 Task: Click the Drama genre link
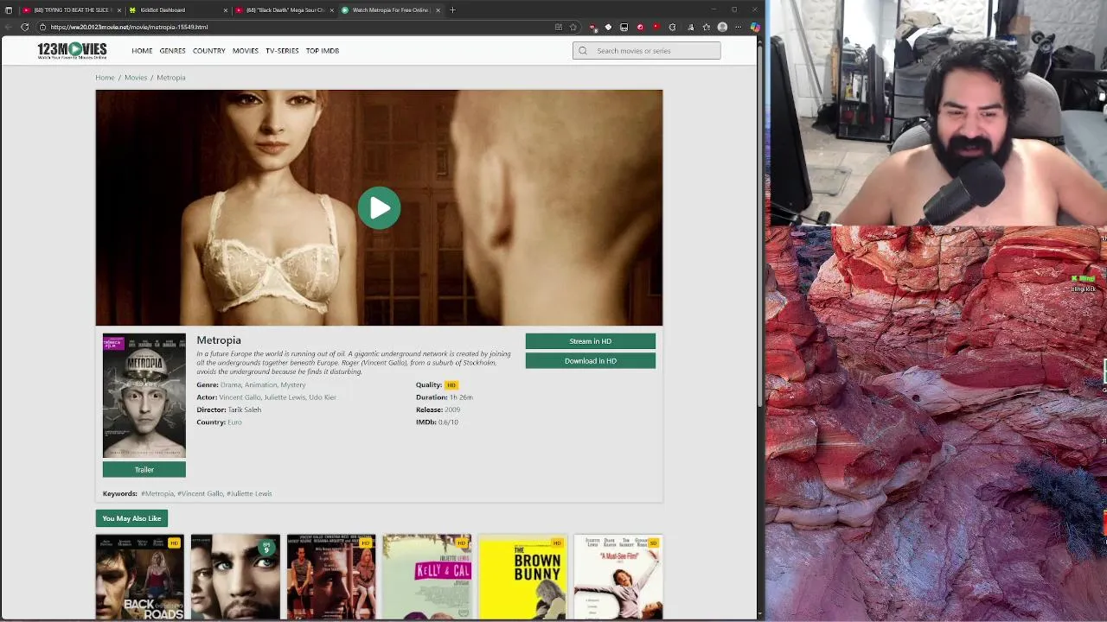click(231, 385)
